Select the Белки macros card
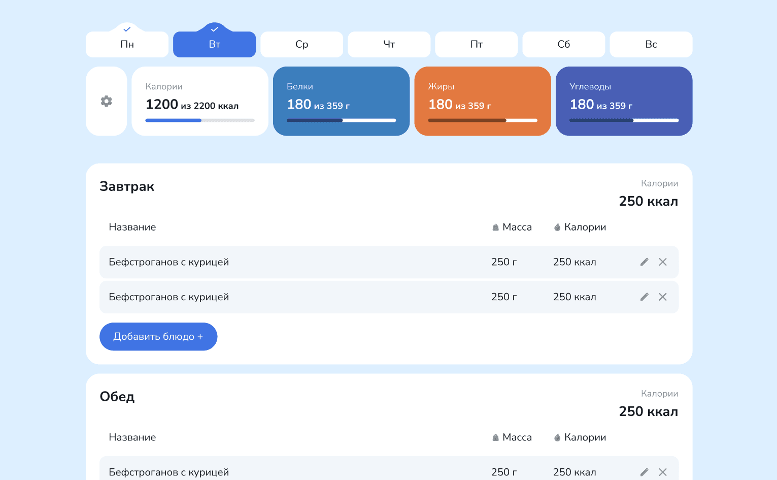 tap(341, 101)
